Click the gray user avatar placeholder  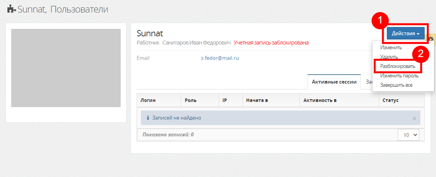click(x=66, y=68)
